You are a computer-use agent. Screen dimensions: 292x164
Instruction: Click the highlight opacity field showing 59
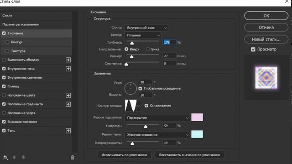[x=169, y=126]
